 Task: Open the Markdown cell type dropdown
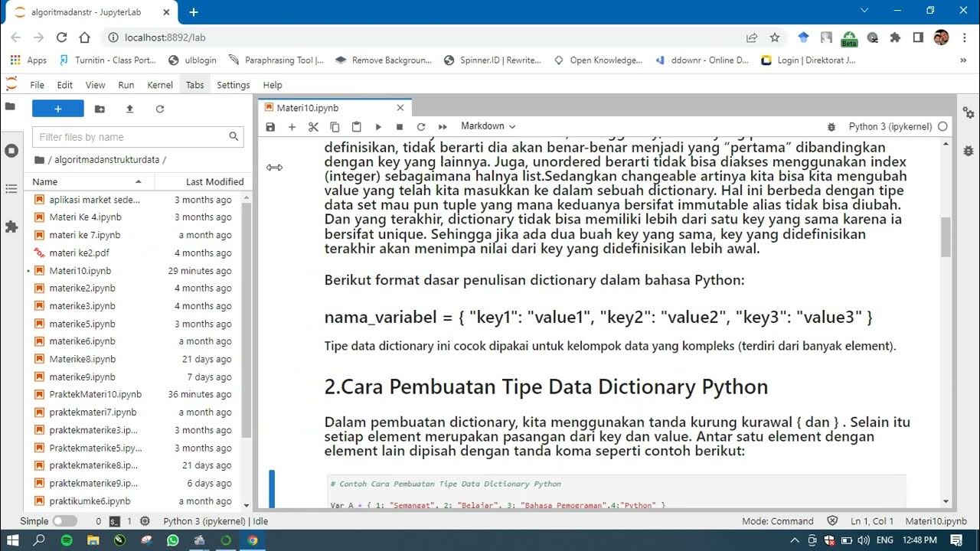click(488, 126)
